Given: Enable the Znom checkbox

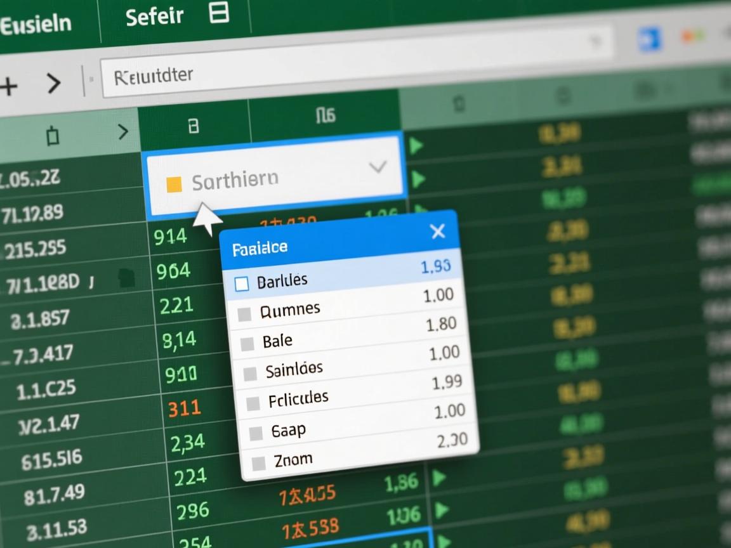Looking at the screenshot, I should 259,463.
